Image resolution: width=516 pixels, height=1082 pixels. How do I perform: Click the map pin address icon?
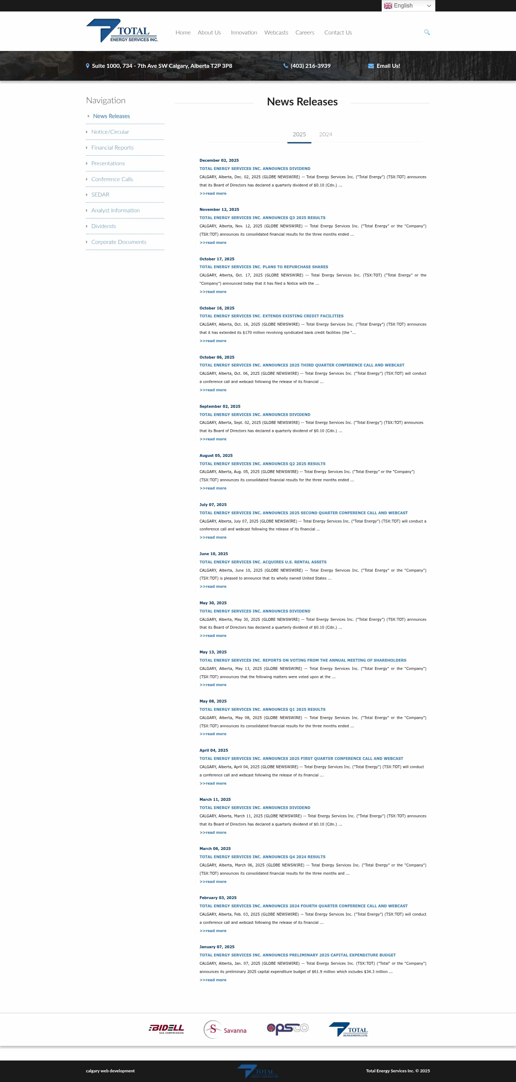87,66
